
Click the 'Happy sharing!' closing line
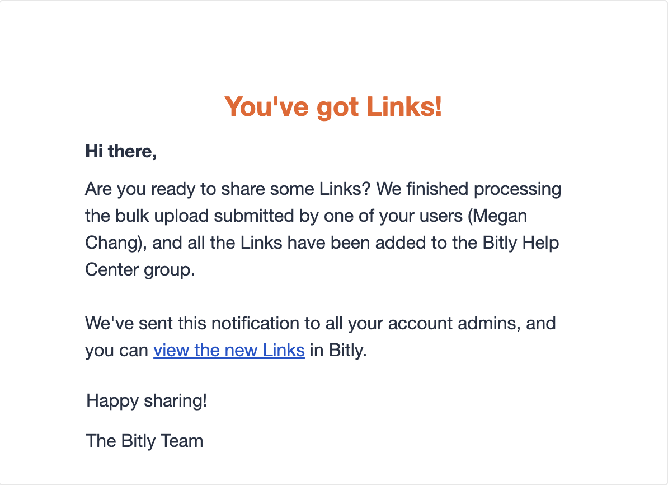147,402
